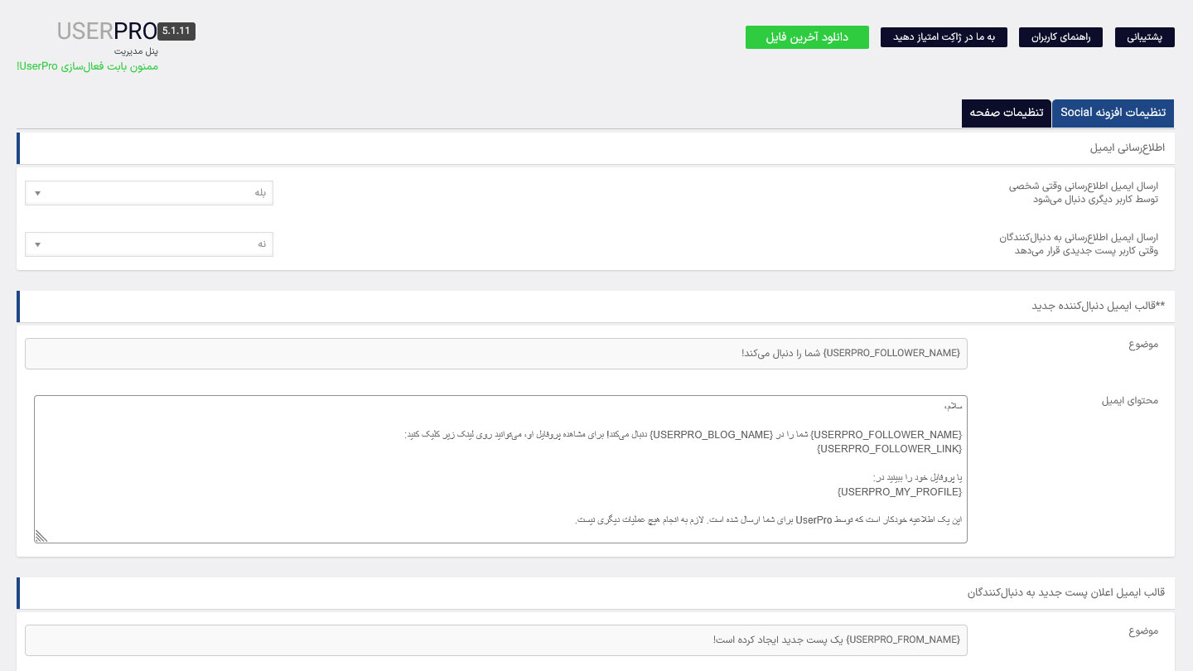Image resolution: width=1193 pixels, height=671 pixels.
Task: Click the {USERPRO_MY_PROFILE} text in email content
Action: point(900,492)
